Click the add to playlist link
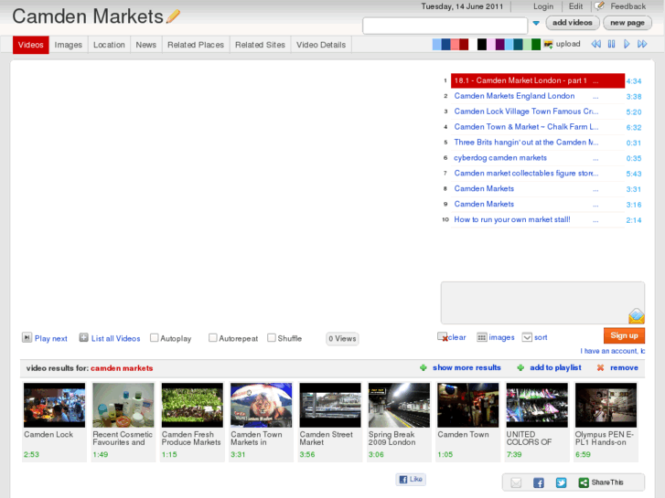This screenshot has height=498, width=665. point(555,367)
